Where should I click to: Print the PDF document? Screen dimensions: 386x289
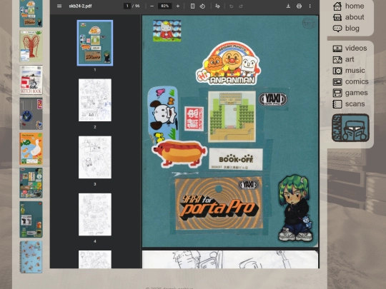coord(299,6)
